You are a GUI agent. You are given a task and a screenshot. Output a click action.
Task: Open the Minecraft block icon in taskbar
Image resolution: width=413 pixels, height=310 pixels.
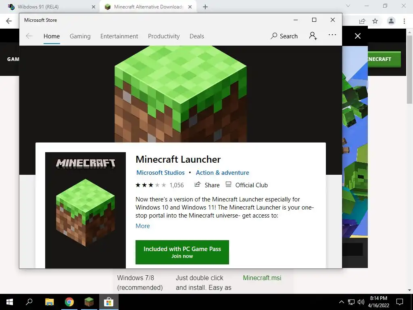click(x=89, y=302)
